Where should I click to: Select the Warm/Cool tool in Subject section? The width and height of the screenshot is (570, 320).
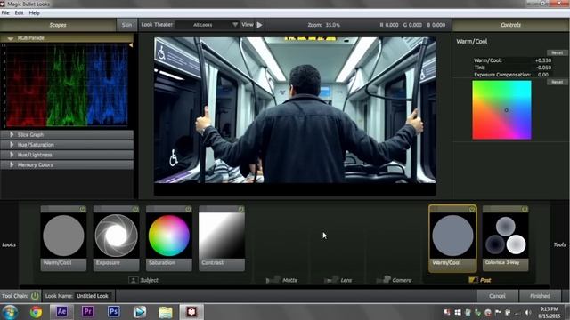[63, 238]
